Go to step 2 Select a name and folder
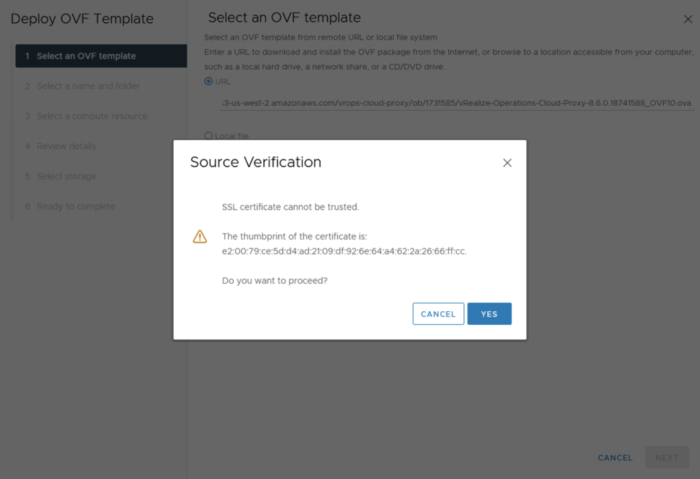This screenshot has height=479, width=700. 88,86
